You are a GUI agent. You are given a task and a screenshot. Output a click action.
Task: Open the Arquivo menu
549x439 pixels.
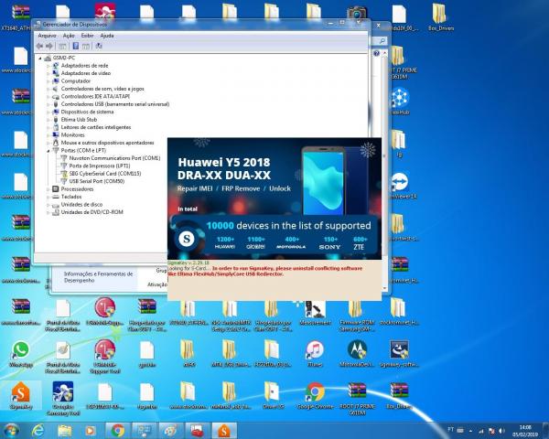pyautogui.click(x=47, y=36)
